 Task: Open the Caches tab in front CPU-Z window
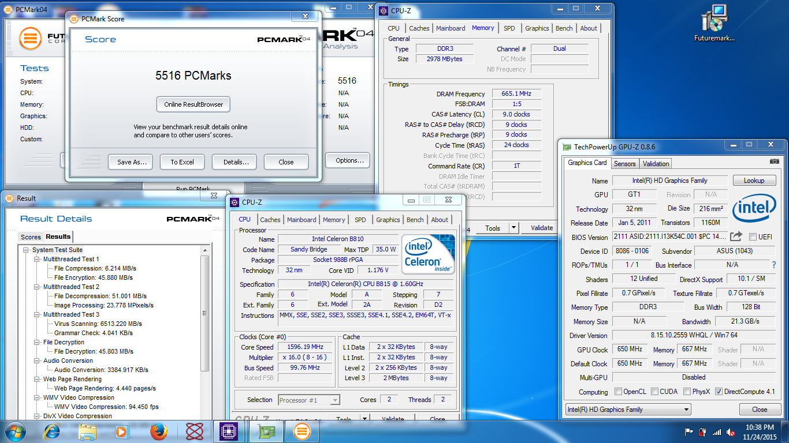coord(270,220)
